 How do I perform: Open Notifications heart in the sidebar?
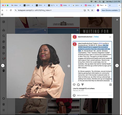4,59
